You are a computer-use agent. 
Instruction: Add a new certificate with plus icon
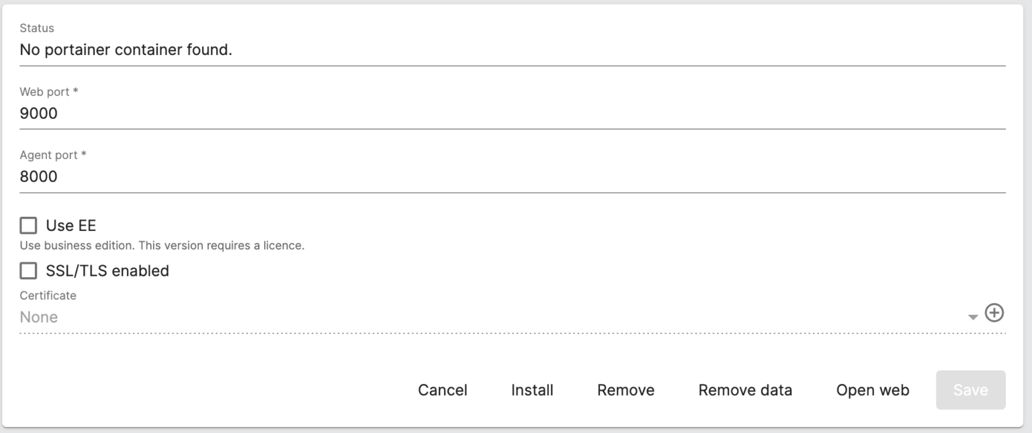(x=994, y=313)
